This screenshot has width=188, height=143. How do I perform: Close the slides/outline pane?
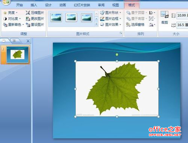(28, 41)
